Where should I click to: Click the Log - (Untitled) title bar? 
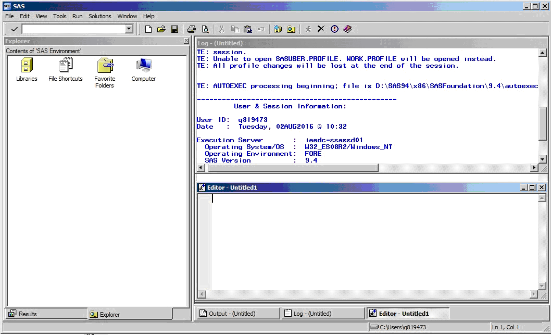point(371,43)
